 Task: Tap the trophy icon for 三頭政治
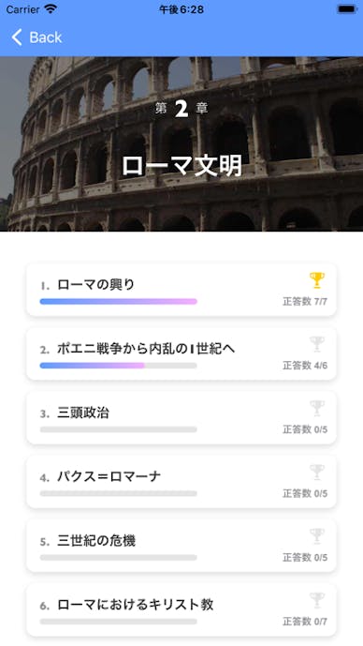click(x=317, y=408)
